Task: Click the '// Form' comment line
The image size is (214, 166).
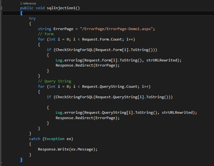Action: click(x=46, y=34)
